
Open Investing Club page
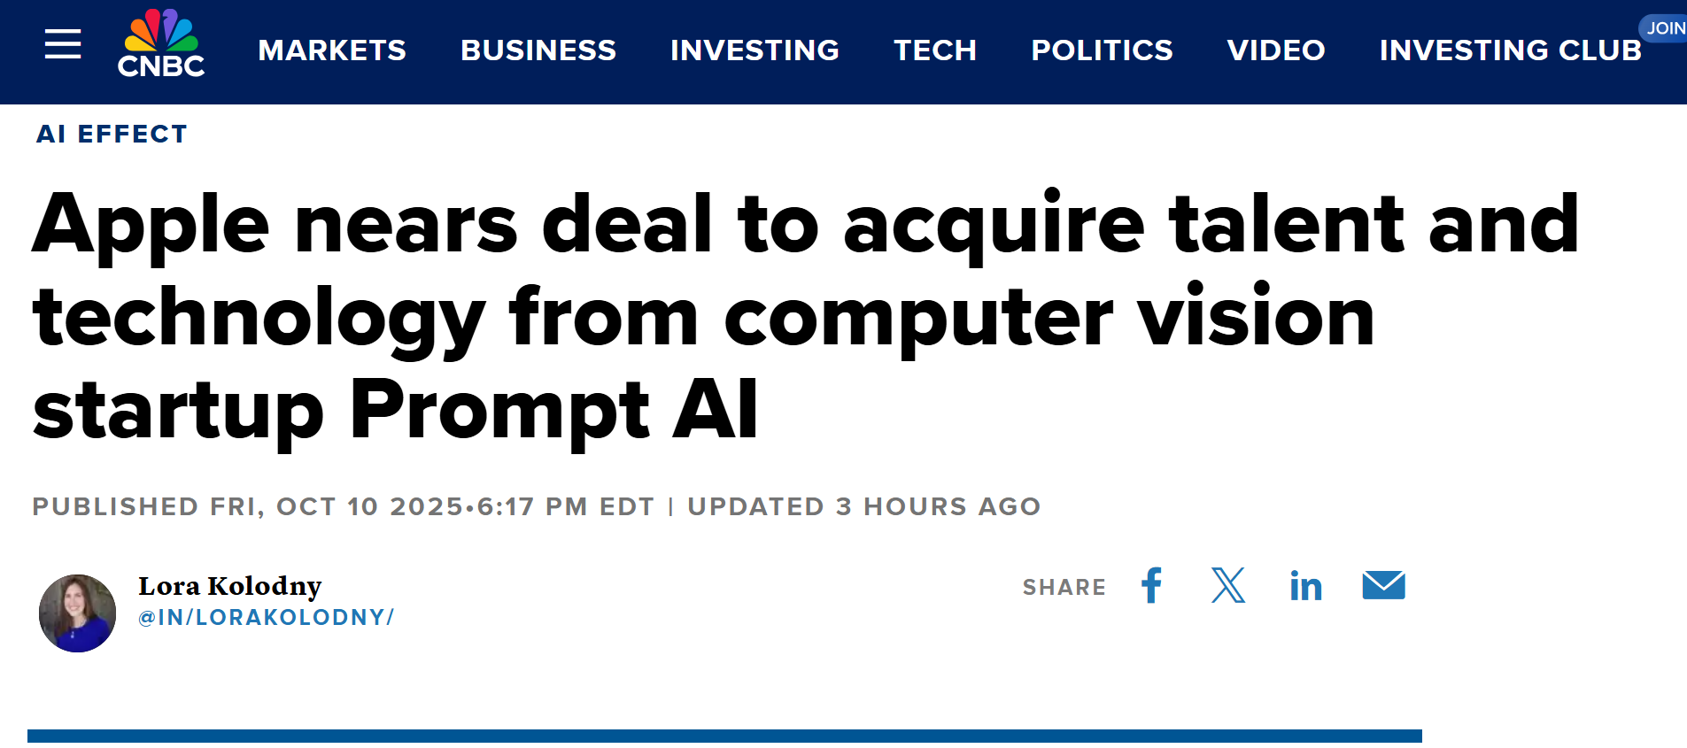[x=1510, y=50]
